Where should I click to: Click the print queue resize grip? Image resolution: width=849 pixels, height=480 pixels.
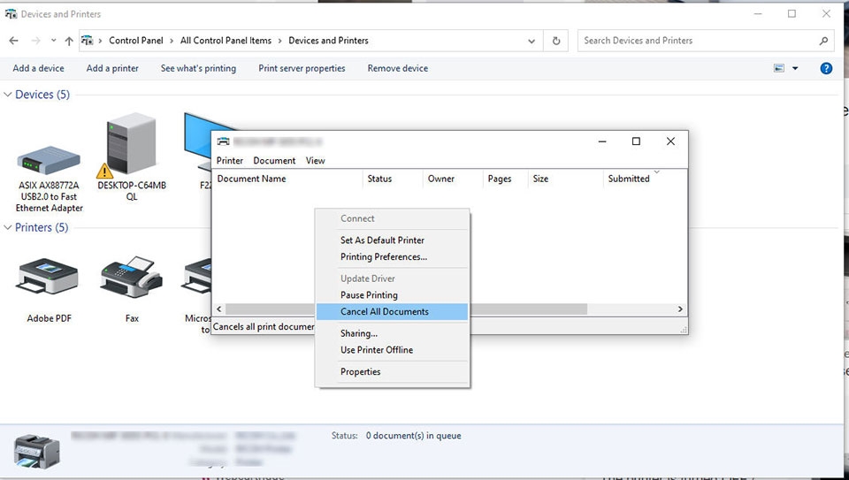point(684,329)
